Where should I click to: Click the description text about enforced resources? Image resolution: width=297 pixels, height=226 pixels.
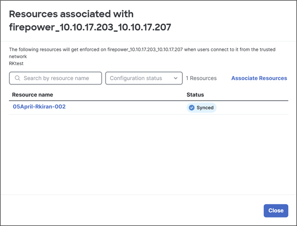click(x=142, y=53)
